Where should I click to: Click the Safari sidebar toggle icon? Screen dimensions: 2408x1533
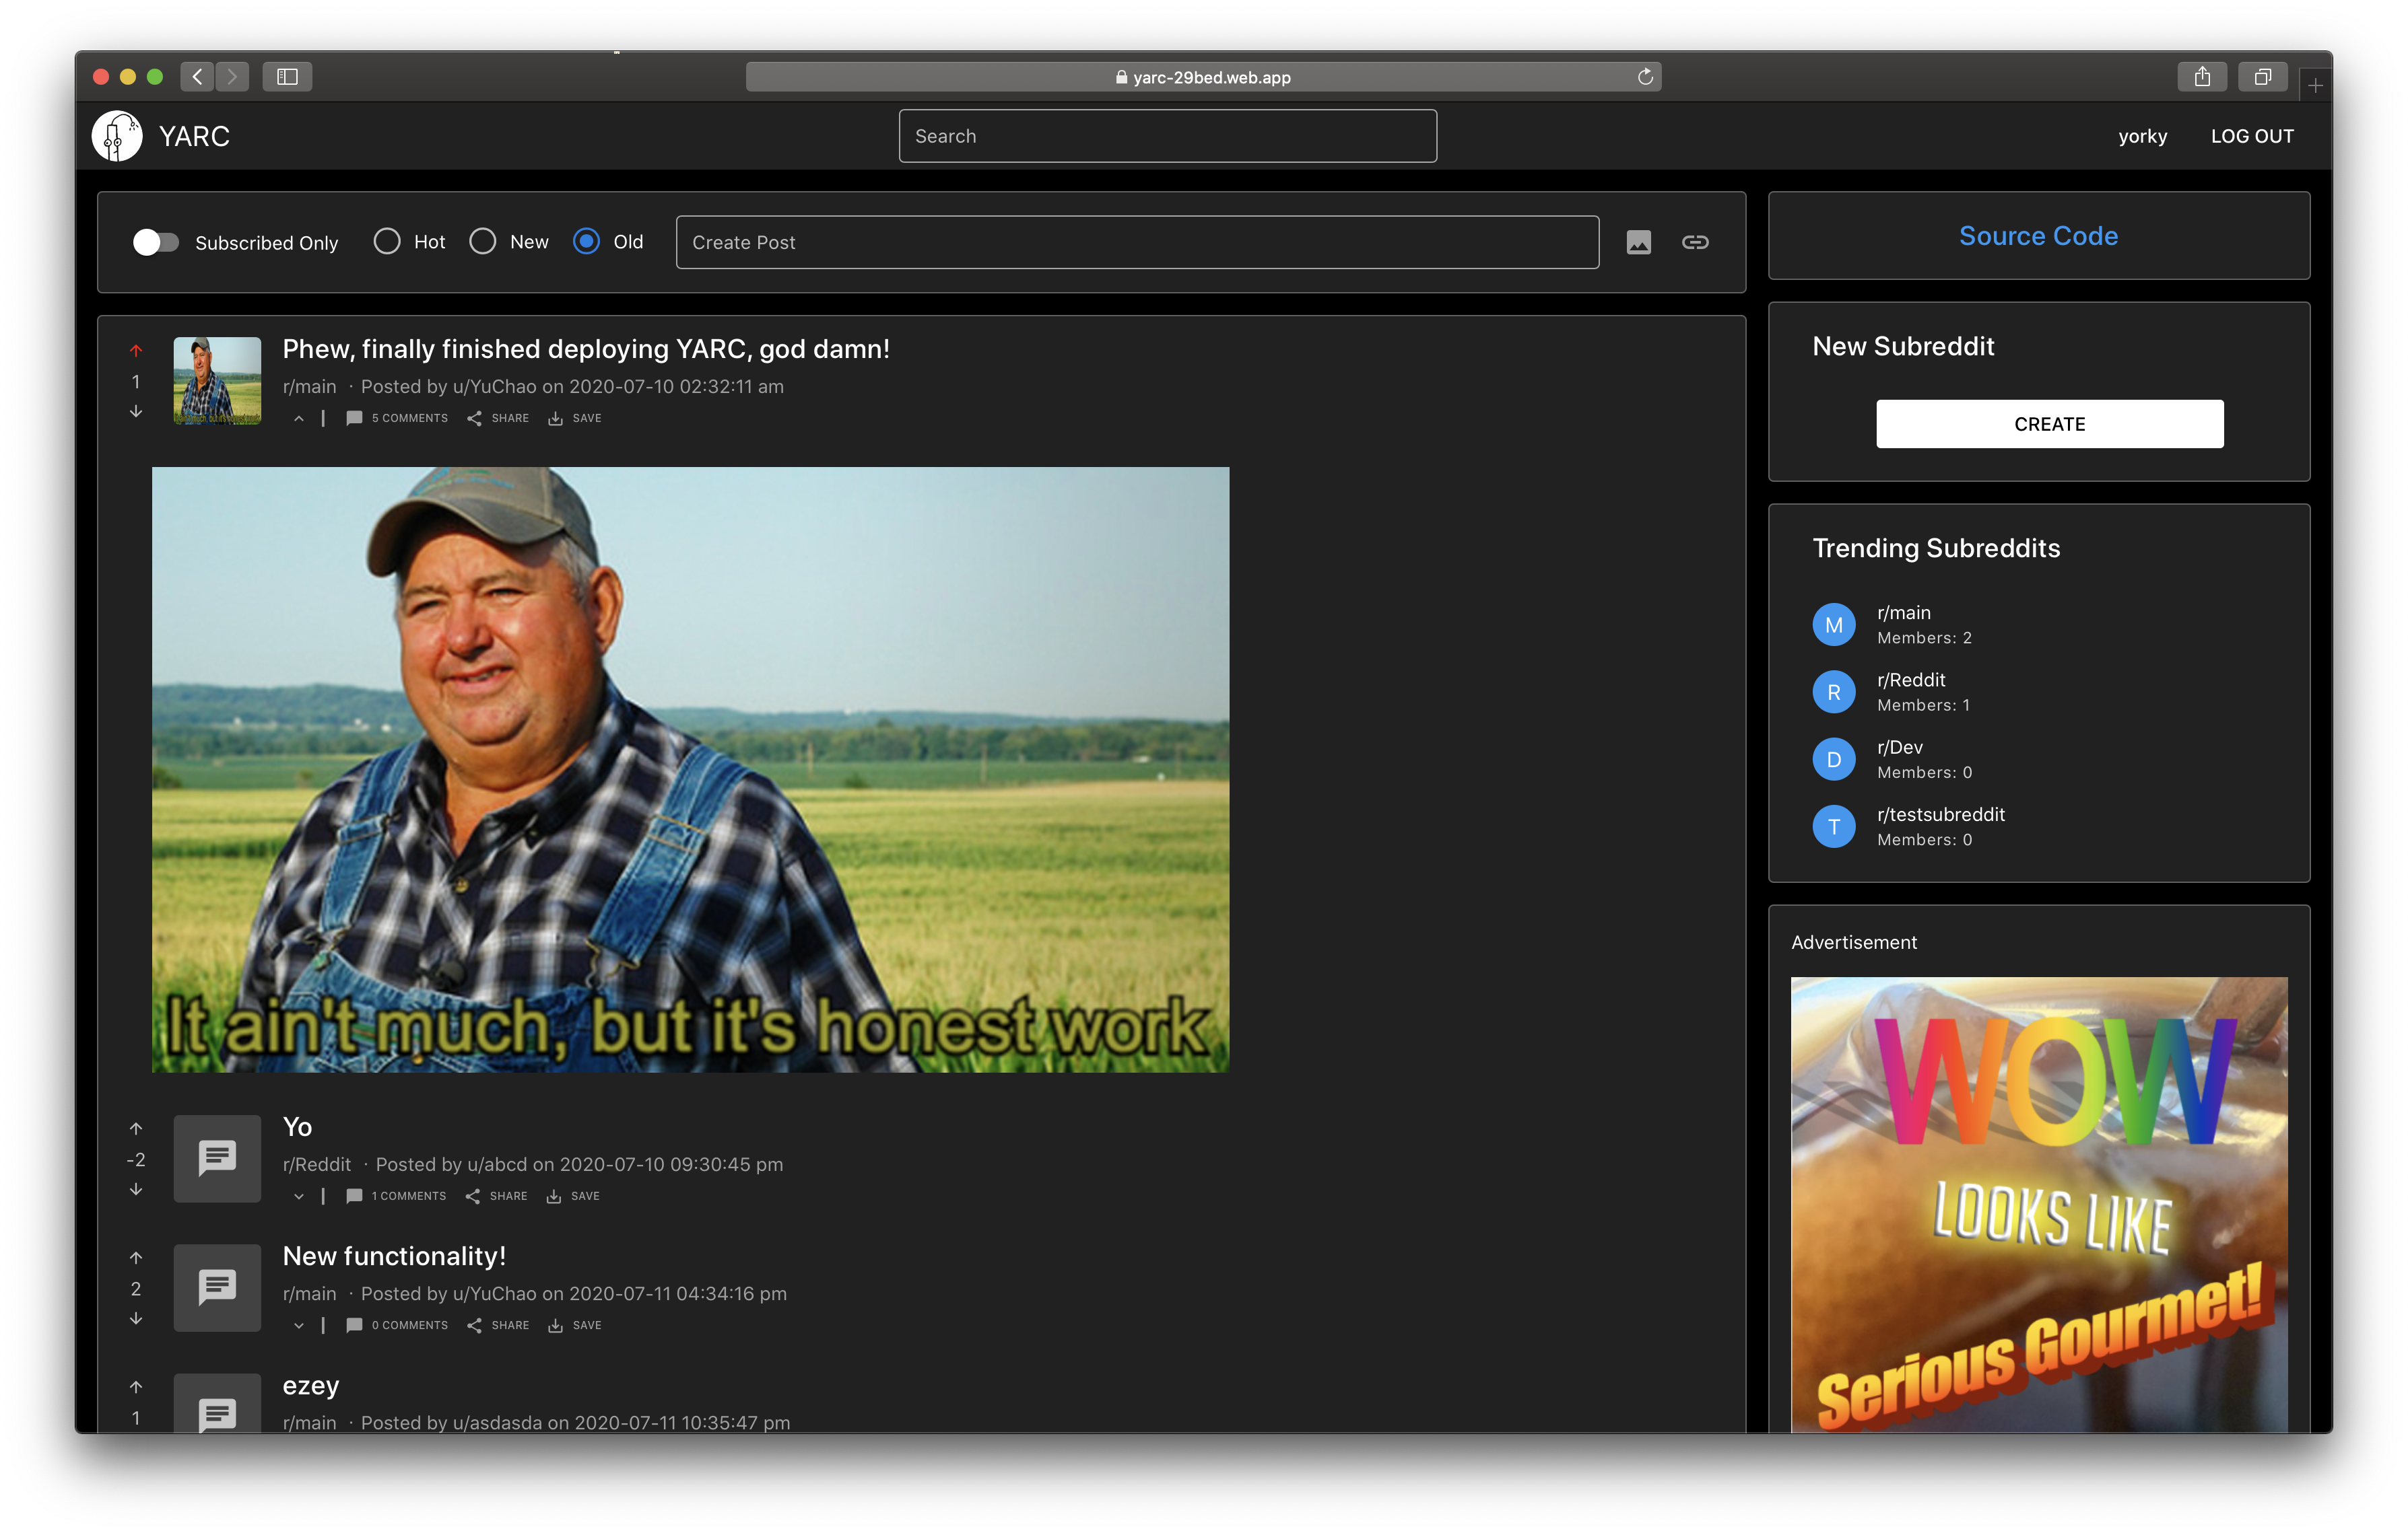point(287,77)
